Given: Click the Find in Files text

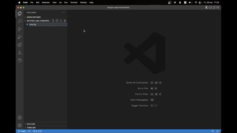Looking at the screenshot, I should tap(141, 94).
